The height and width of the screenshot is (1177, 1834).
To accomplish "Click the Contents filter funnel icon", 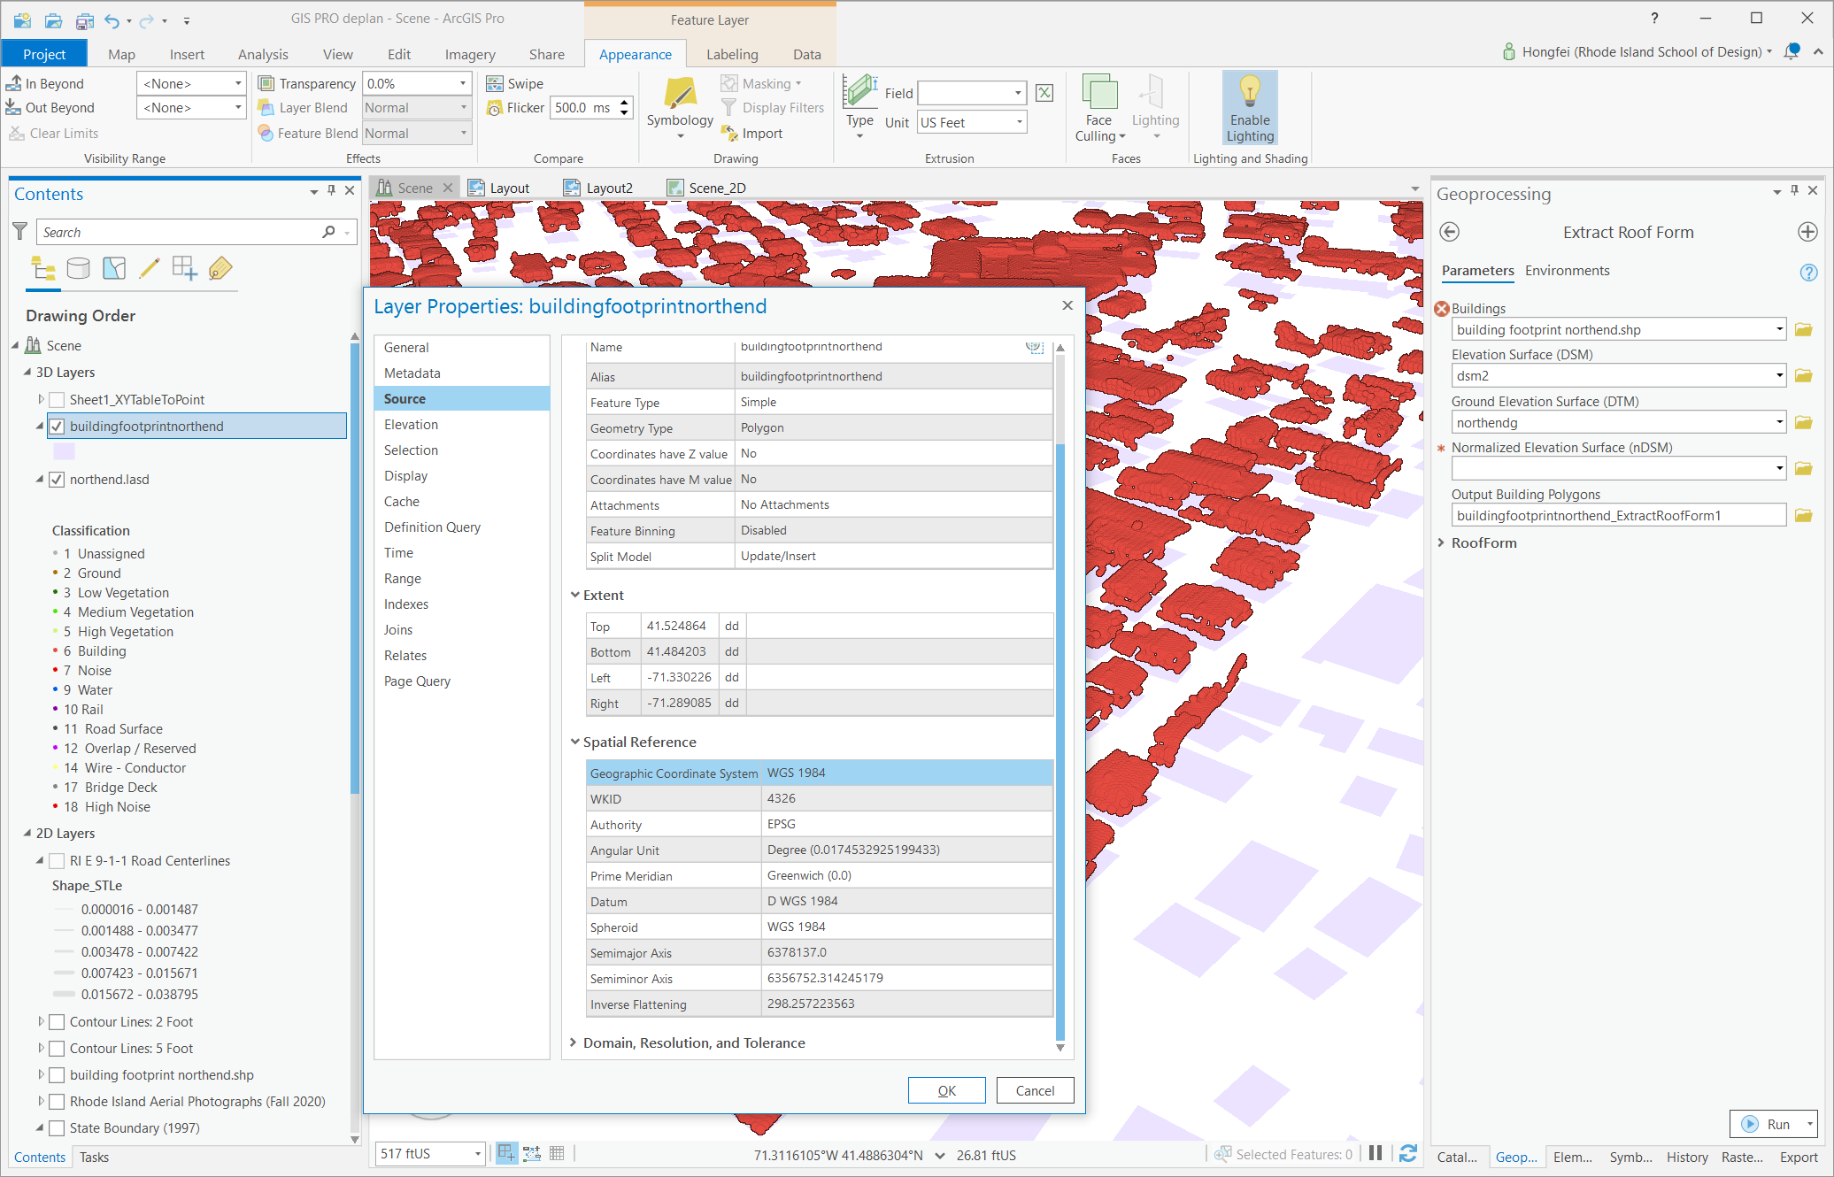I will (20, 232).
